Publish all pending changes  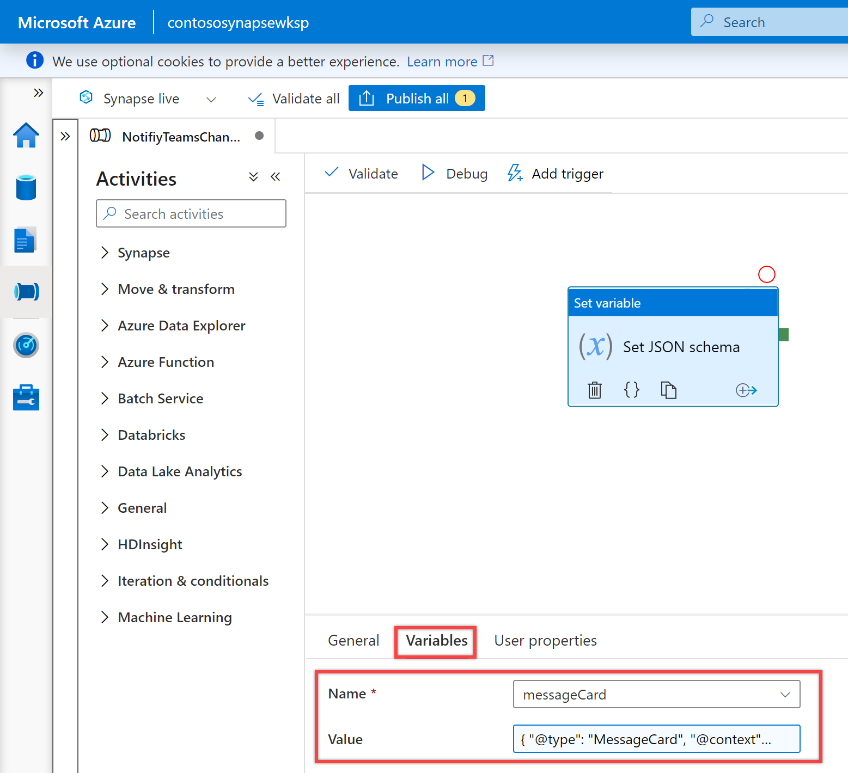pos(417,98)
